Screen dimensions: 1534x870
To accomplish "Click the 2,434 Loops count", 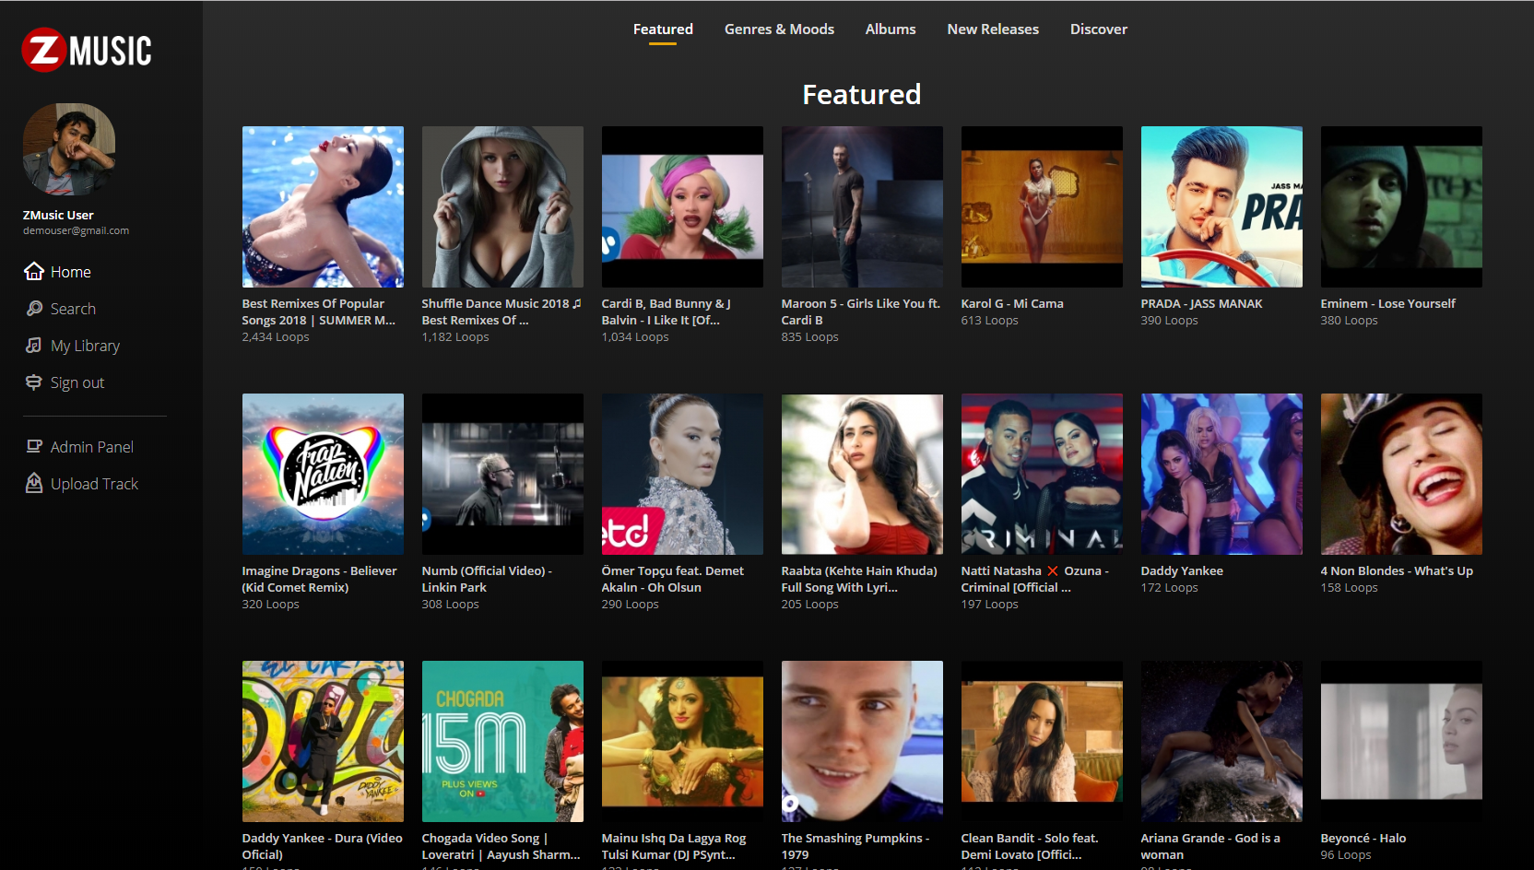I will click(x=276, y=336).
